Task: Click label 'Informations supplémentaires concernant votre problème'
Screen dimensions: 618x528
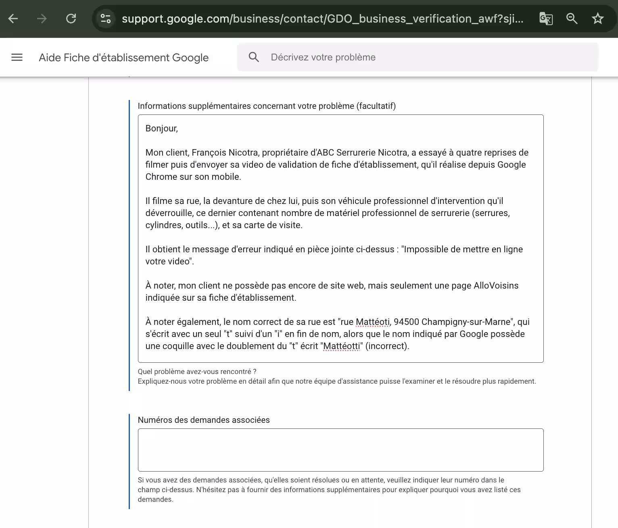Action: (267, 106)
